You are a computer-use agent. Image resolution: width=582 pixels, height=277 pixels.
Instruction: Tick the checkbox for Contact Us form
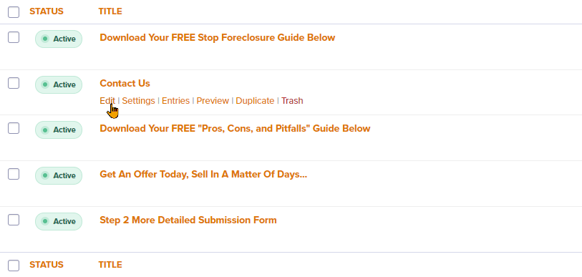coord(14,83)
